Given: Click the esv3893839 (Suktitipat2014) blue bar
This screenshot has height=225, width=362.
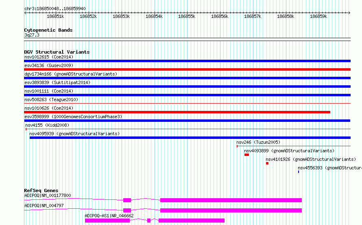Looking at the screenshot, I should (x=187, y=87).
